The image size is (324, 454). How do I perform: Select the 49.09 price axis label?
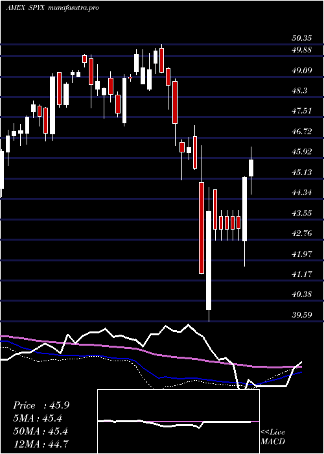(x=301, y=70)
